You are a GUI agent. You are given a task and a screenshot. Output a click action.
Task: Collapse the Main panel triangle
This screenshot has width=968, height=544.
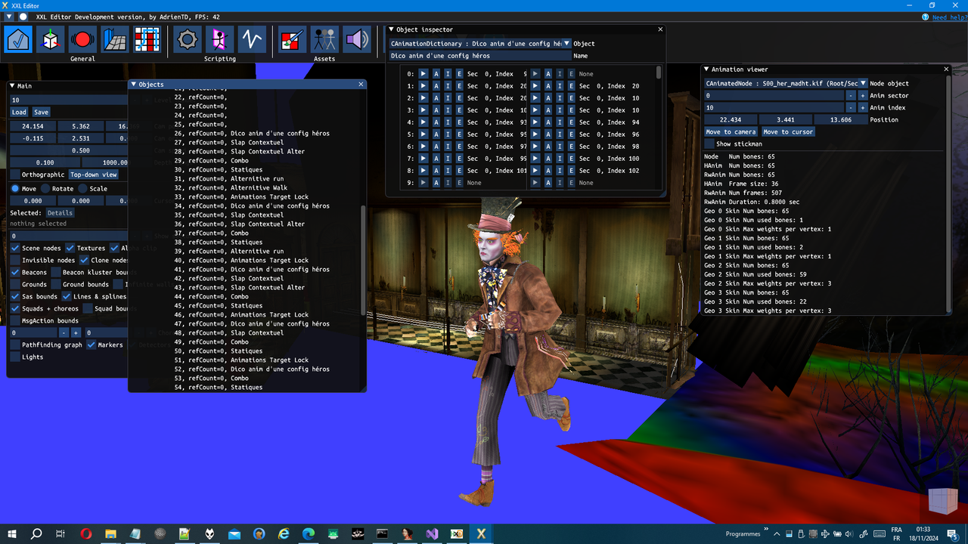(13, 86)
